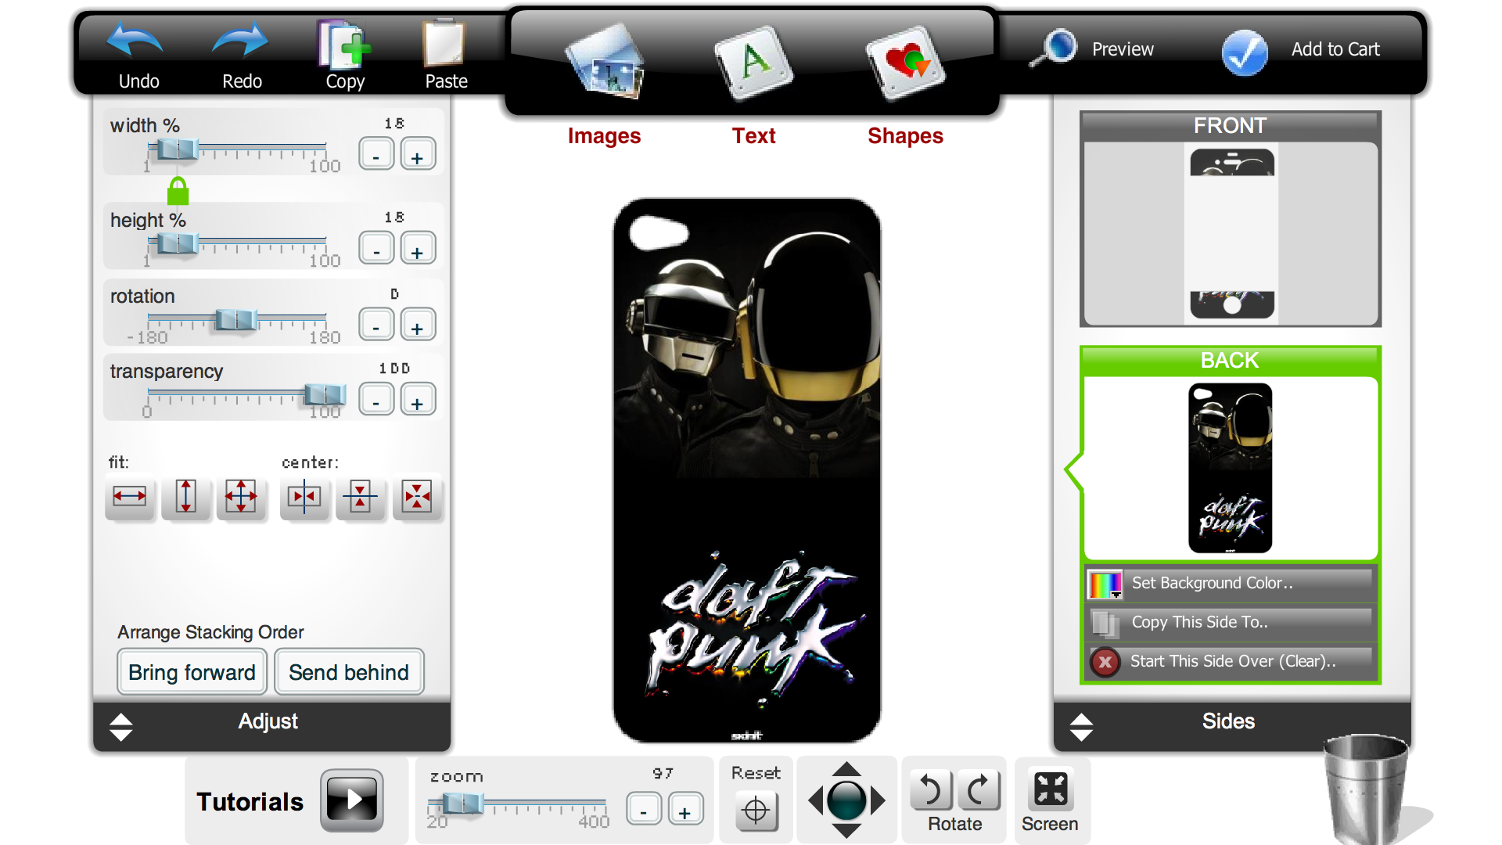Pan the canvas up
Screen dimensions: 1502x845
pos(846,768)
